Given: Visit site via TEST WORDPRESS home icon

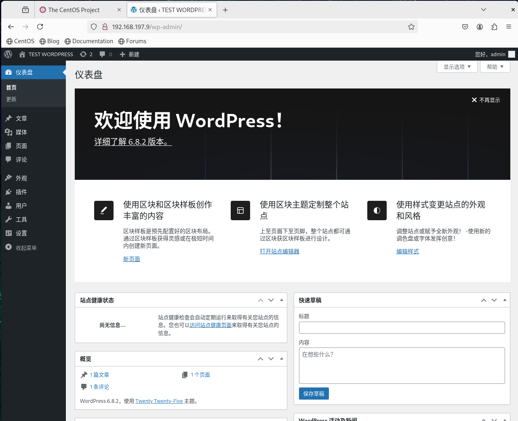Looking at the screenshot, I should tap(46, 54).
